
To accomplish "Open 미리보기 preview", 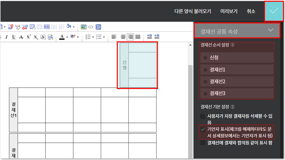I will tap(229, 11).
